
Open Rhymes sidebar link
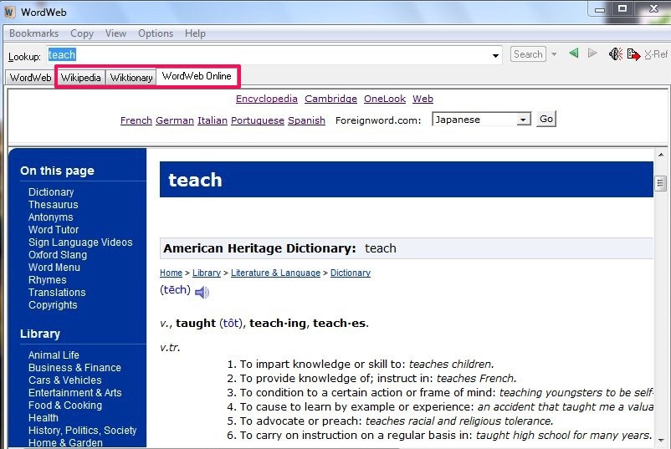point(47,280)
